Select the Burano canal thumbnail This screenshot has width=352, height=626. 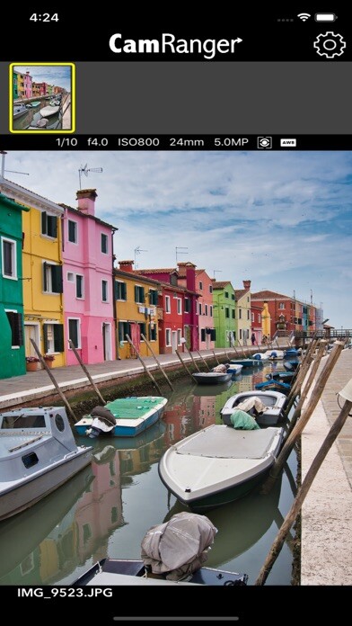pos(42,98)
